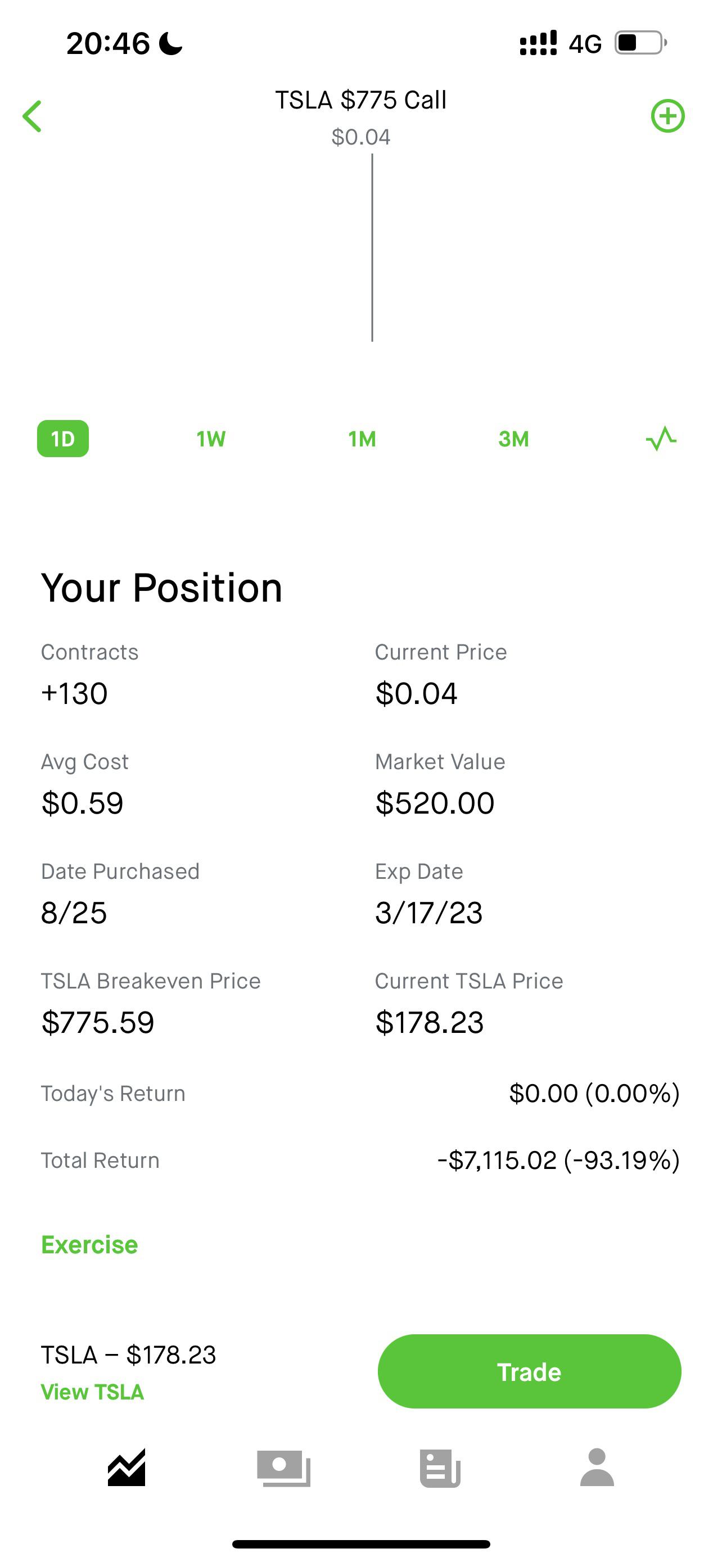
Task: Tap the Market Value amount $520.00
Action: 435,803
